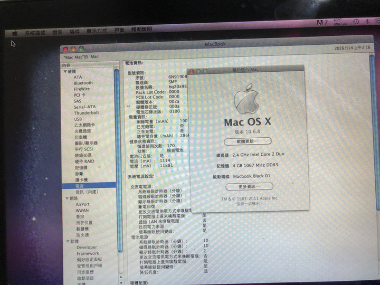This screenshot has width=380, height=285.
Task: Select FireWire in the sidebar
Action: pos(82,89)
